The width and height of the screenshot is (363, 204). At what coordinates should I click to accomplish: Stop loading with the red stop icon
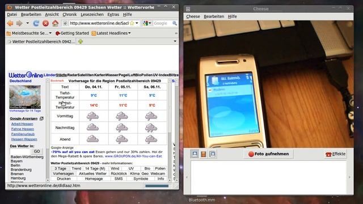click(45, 23)
